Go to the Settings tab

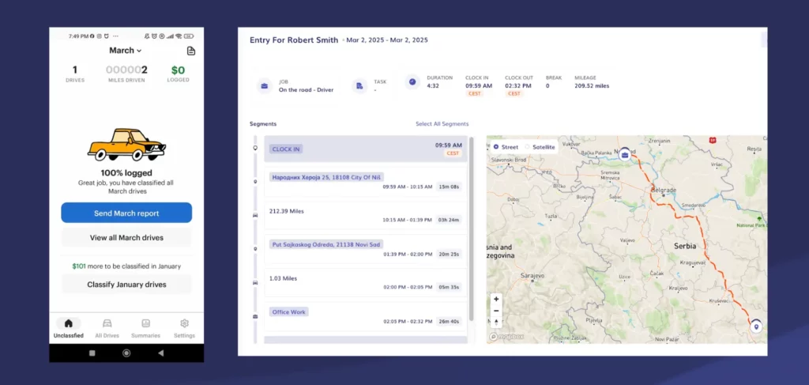click(184, 327)
